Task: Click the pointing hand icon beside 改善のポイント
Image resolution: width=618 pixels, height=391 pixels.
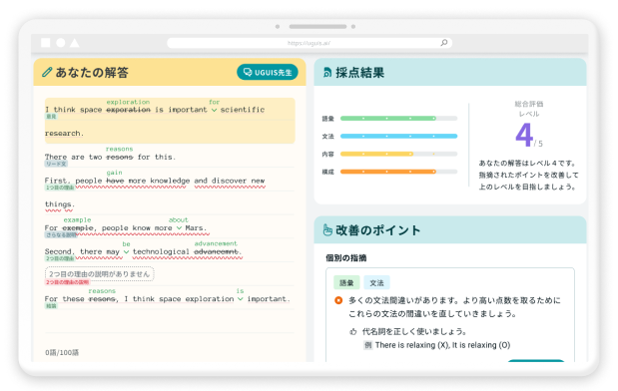Action: (327, 230)
